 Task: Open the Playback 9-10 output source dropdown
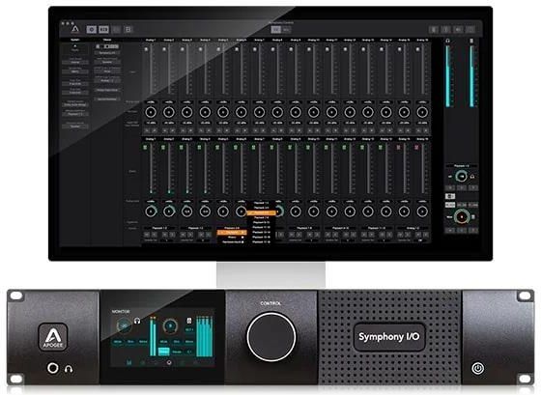[x=340, y=228]
